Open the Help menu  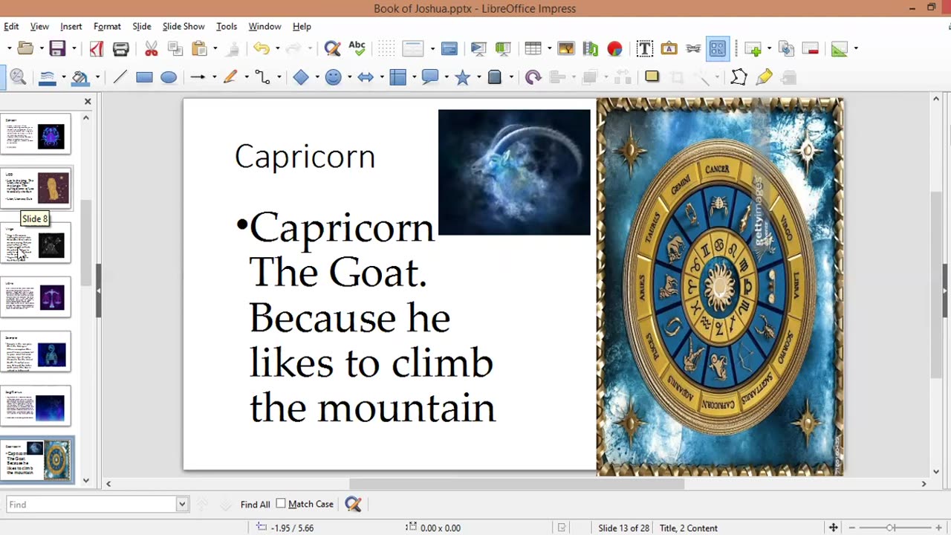pos(302,26)
